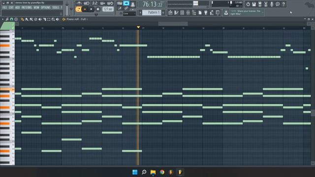Open Piano roll - Full channel selector
The height and width of the screenshot is (177, 315).
coord(75,19)
